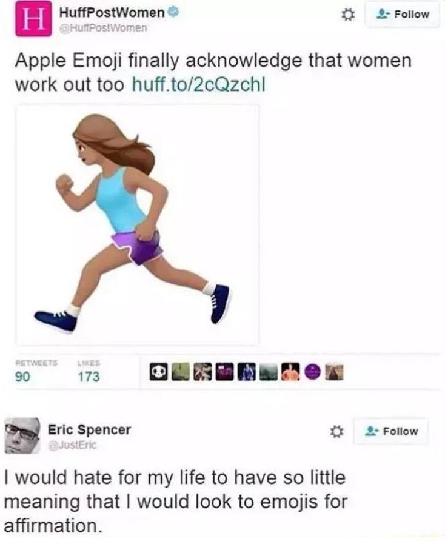Image resolution: width=445 pixels, height=547 pixels.
Task: Click the @JustEric handle
Action: tap(73, 446)
